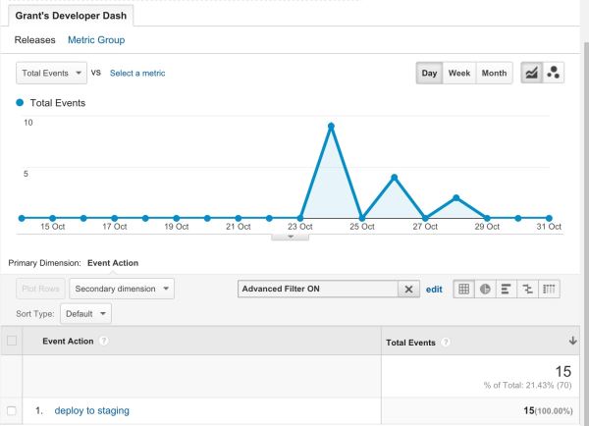Screen dimensions: 589x426
Task: Click the Total Events column header
Action: [x=410, y=343]
